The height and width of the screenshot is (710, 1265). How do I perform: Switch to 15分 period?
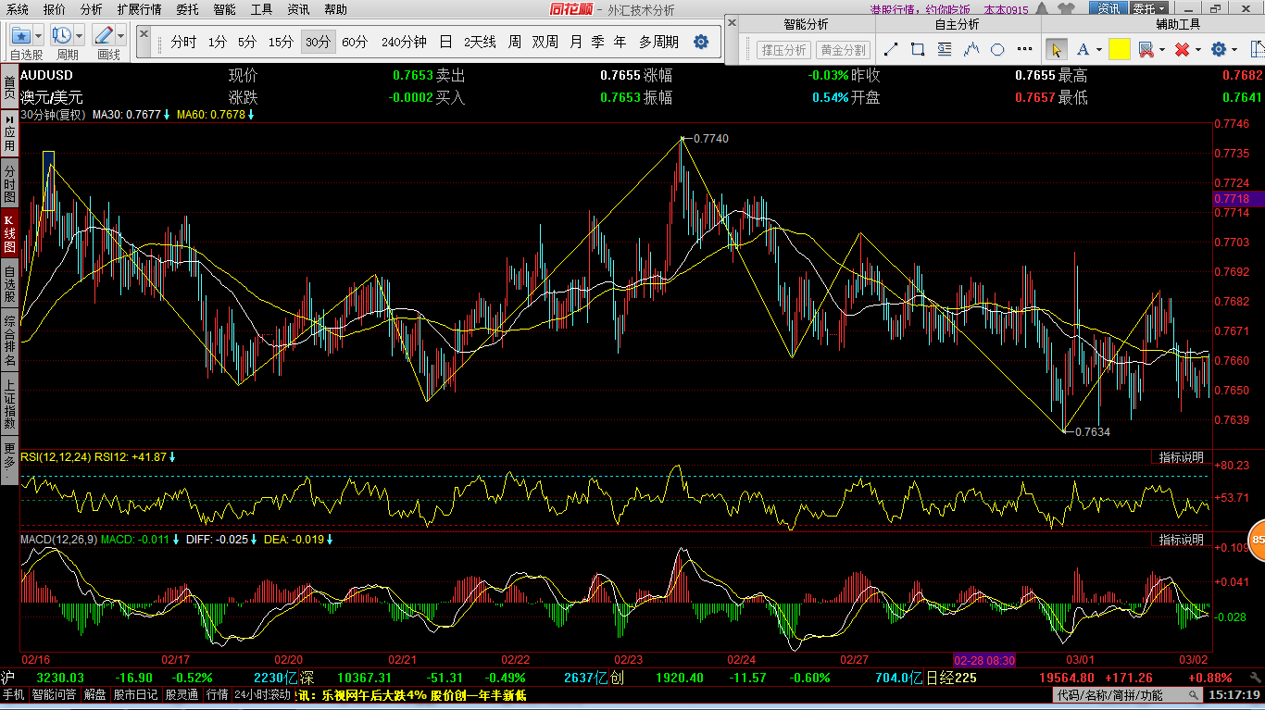(281, 42)
